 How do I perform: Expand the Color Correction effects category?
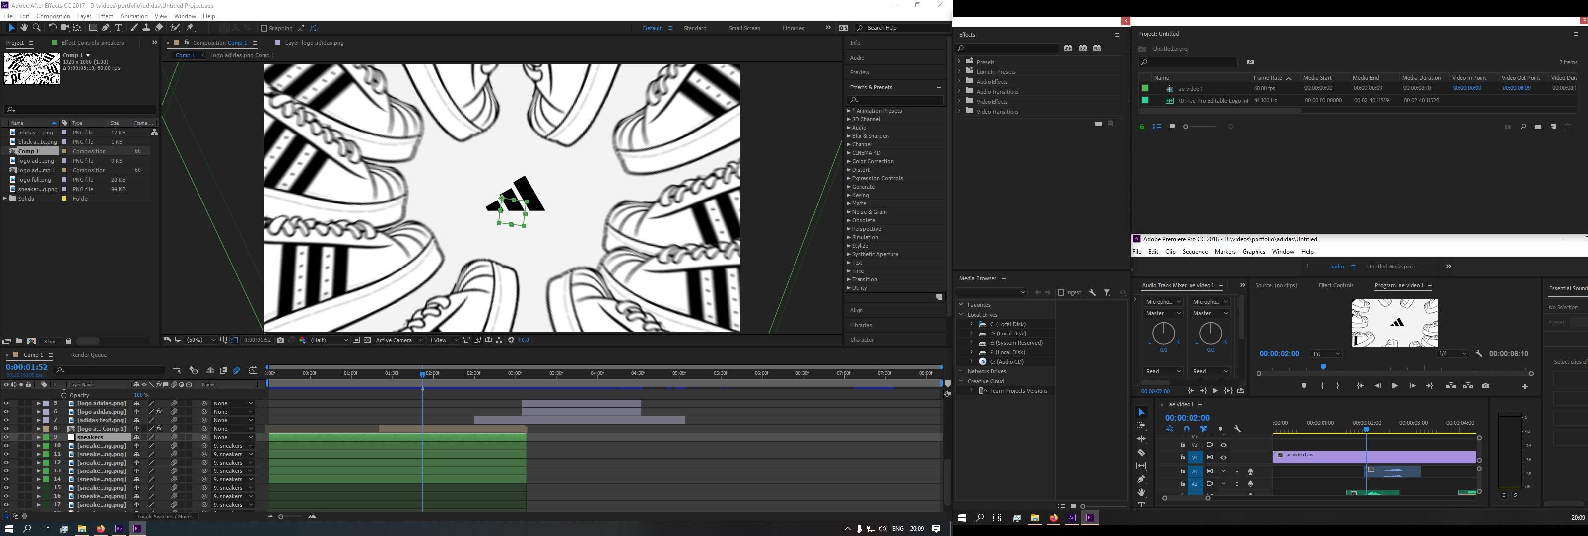[x=850, y=161]
